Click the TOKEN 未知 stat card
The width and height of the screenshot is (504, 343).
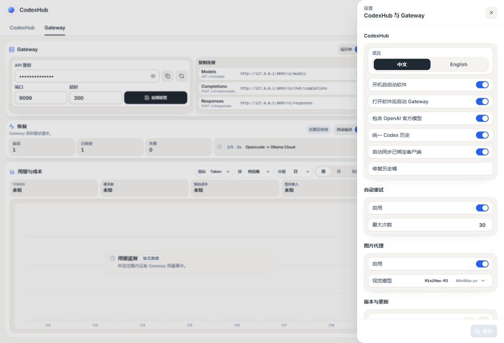click(x=53, y=188)
